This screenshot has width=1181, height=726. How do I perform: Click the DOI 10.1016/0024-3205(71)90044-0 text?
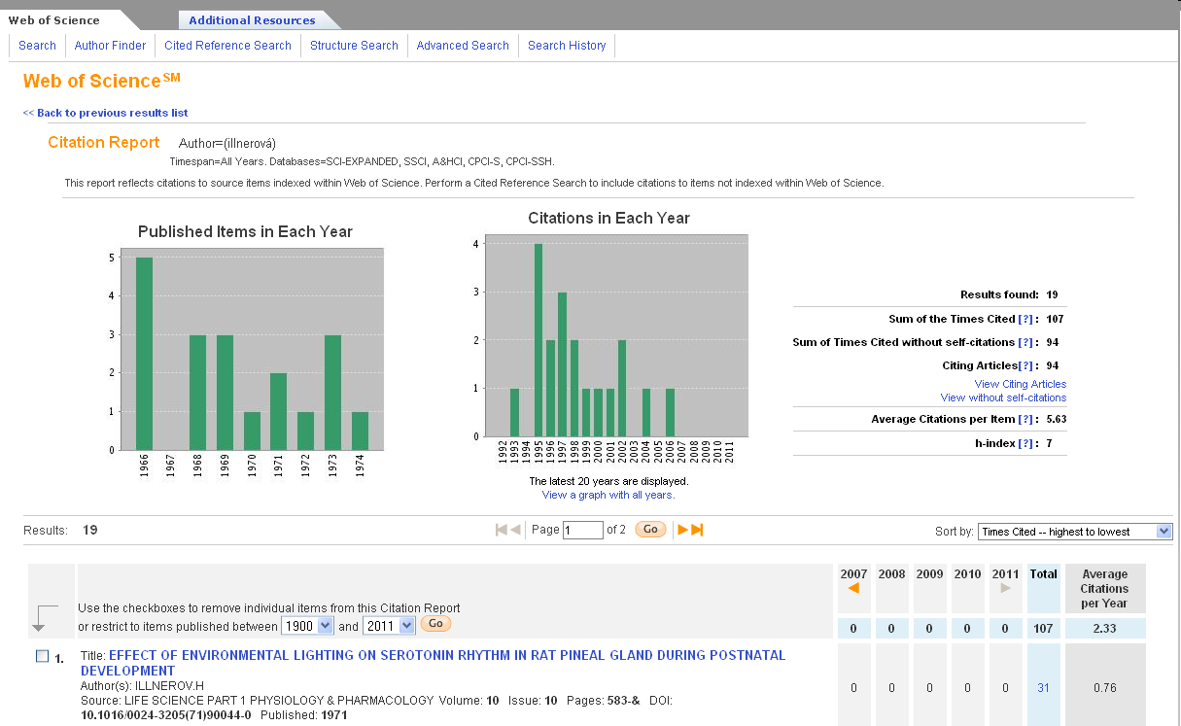coord(165,715)
